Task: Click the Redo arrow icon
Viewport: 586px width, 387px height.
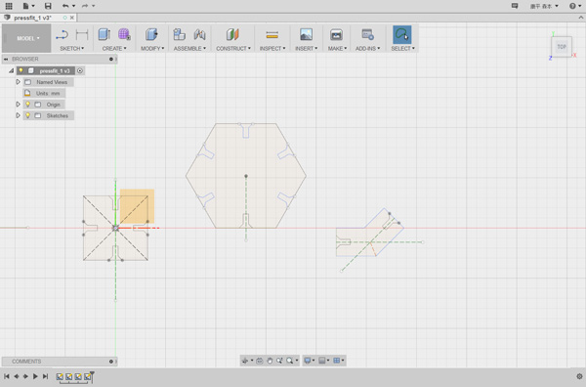Action: [85, 6]
